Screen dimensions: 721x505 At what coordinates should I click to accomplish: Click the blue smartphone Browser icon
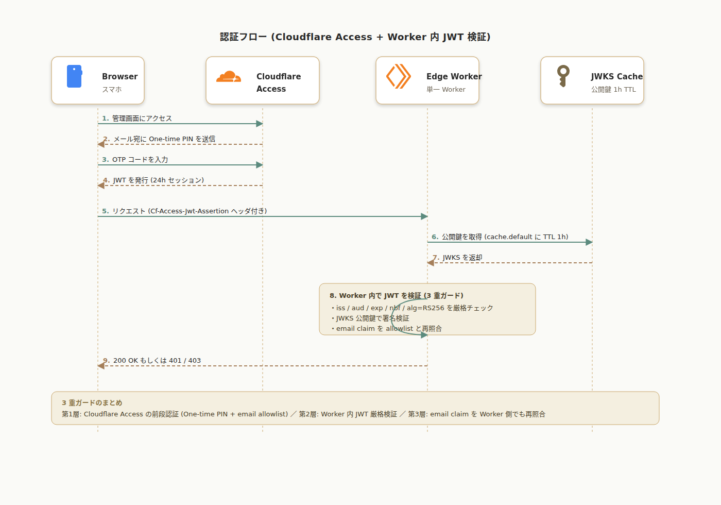(x=75, y=76)
